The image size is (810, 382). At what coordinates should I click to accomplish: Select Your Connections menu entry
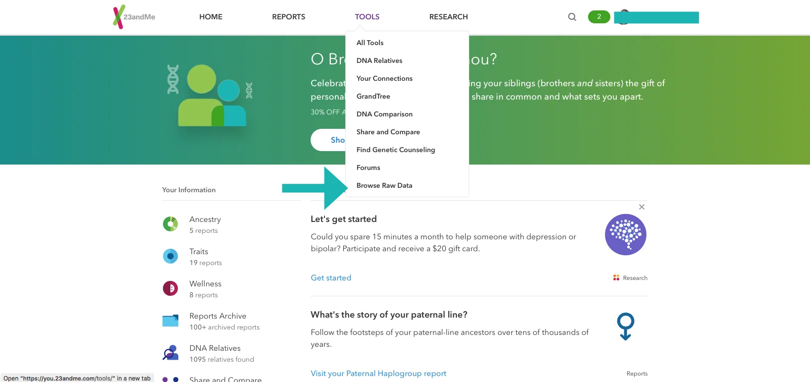point(384,78)
